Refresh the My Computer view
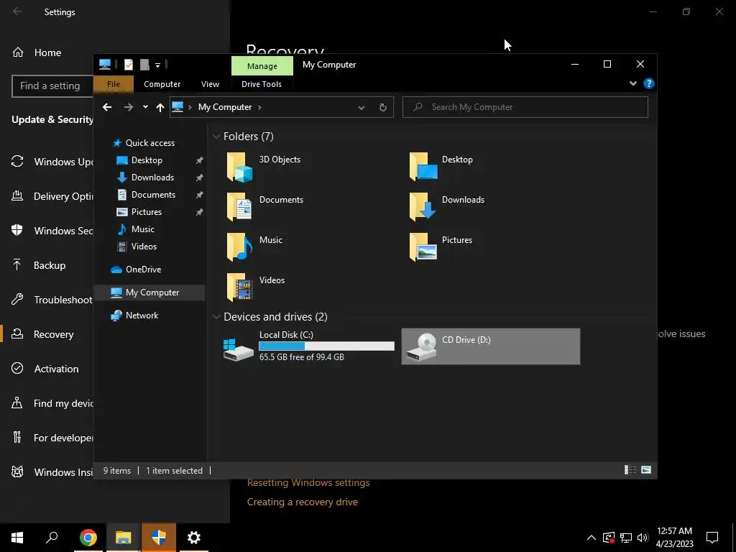736x552 pixels. (382, 107)
